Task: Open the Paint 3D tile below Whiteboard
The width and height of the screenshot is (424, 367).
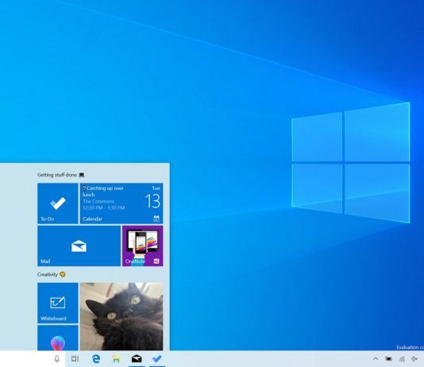Action: pyautogui.click(x=58, y=338)
